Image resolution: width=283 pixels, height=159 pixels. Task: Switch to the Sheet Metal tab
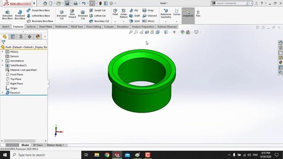(45, 26)
